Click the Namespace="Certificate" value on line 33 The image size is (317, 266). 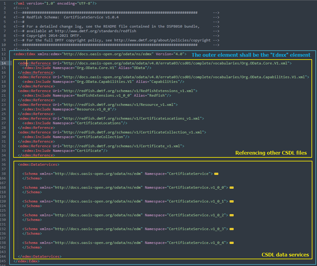(78, 151)
